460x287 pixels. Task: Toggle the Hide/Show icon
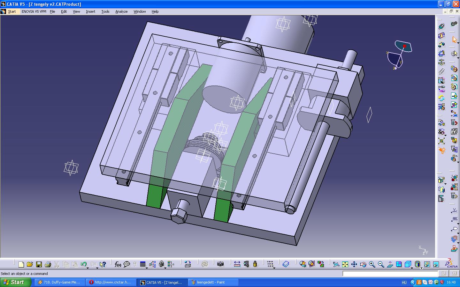click(x=427, y=264)
